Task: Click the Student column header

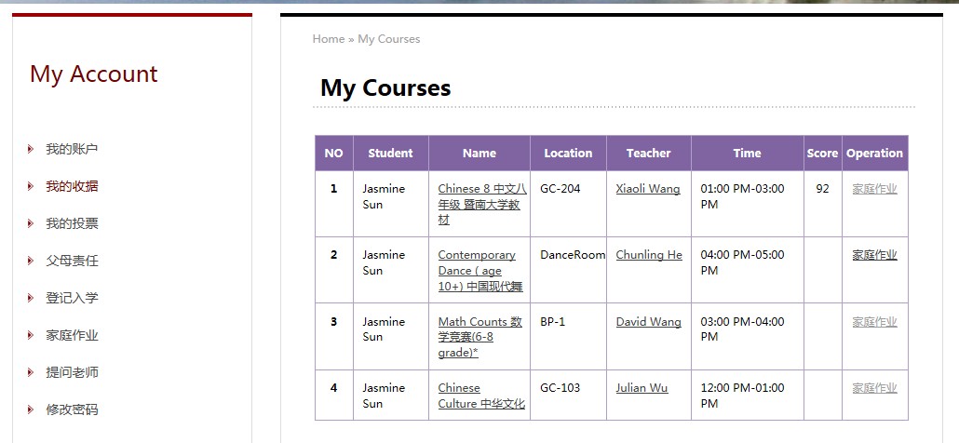Action: 391,154
